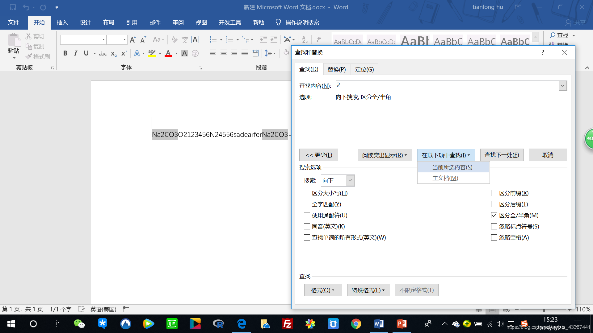Open the 格式 dropdown button
593x333 pixels.
323,290
